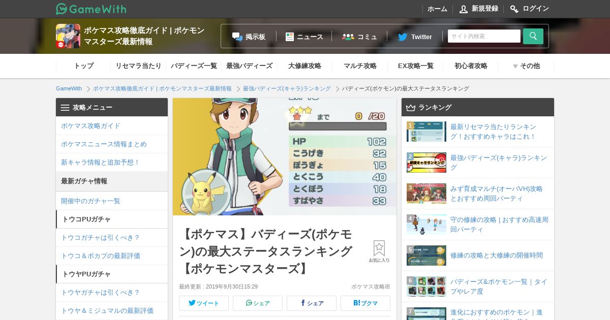Click into the サイト内検索 search field
The width and height of the screenshot is (610, 320).
pyautogui.click(x=484, y=36)
